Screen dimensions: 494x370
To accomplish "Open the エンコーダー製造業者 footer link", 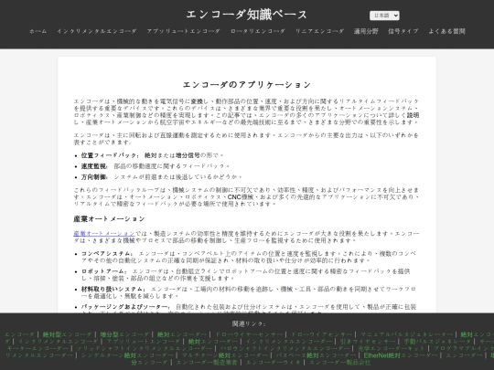I will (207, 362).
